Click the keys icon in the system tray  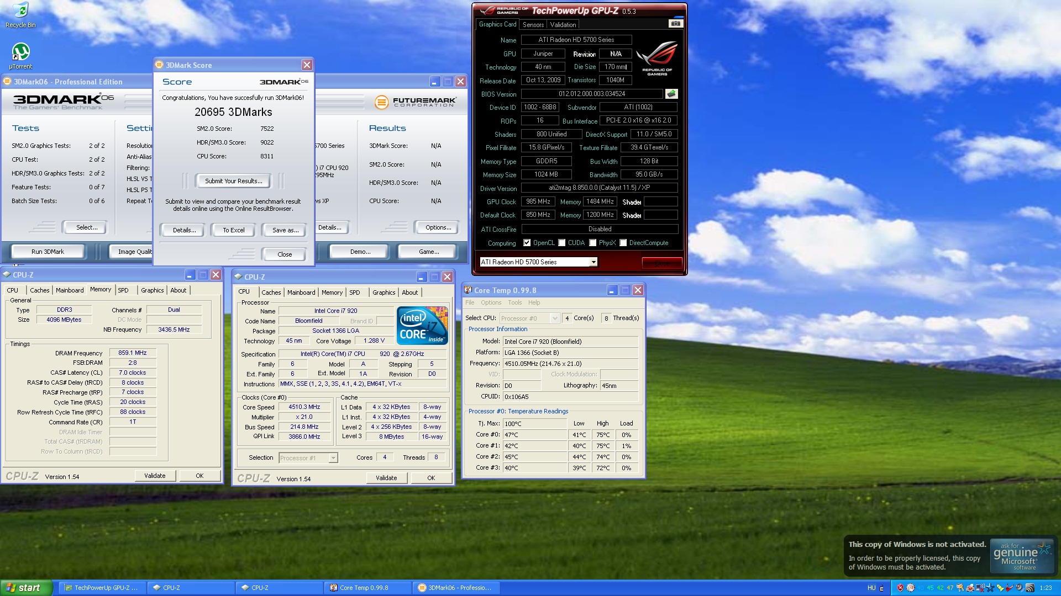[x=960, y=588]
